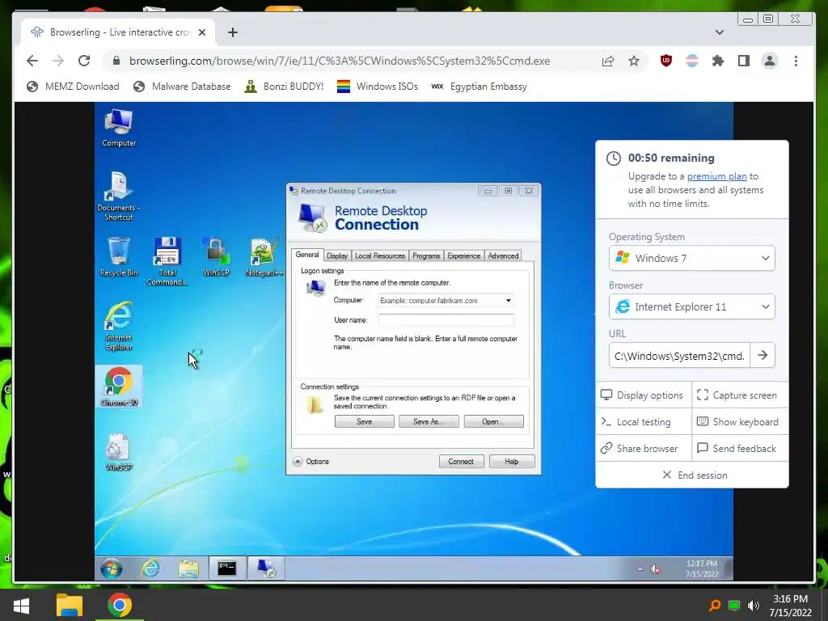Select the Notepad++ desktop icon
This screenshot has width=828, height=621.
(x=264, y=257)
